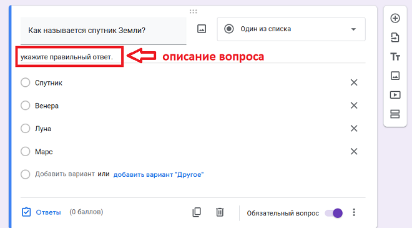Edit the option text Венера
Viewport: 412px width, 228px height.
pyautogui.click(x=47, y=106)
